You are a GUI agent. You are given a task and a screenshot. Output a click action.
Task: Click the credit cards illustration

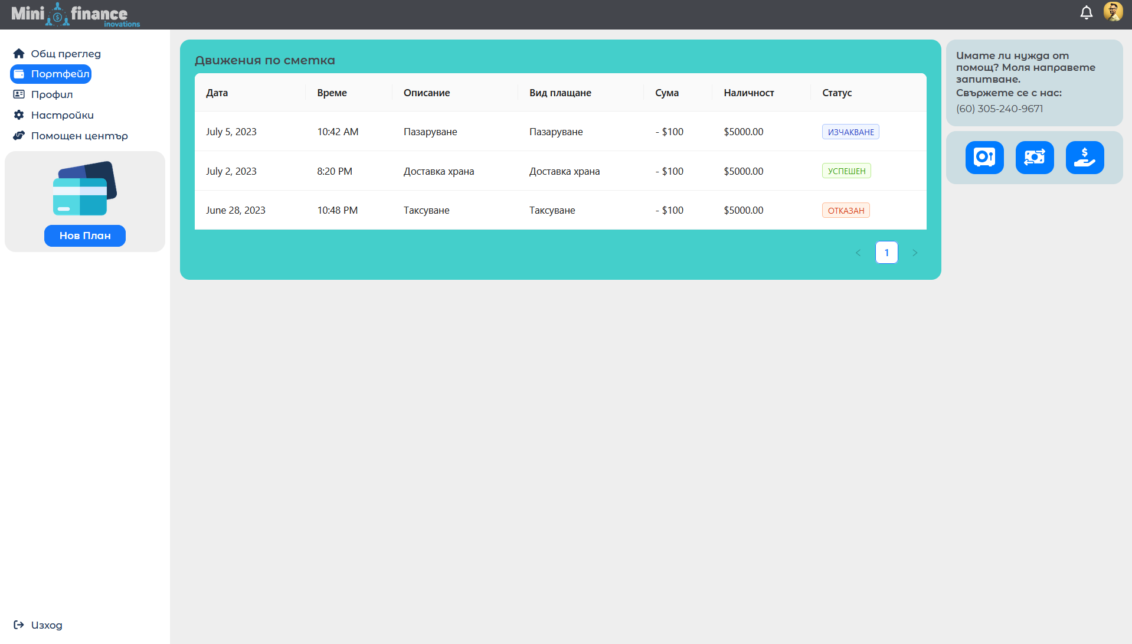coord(85,188)
